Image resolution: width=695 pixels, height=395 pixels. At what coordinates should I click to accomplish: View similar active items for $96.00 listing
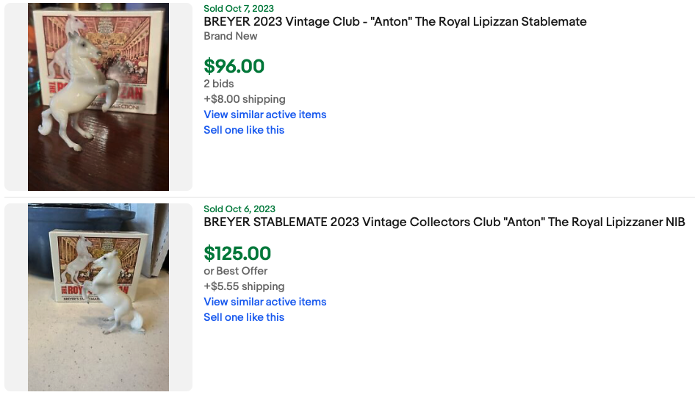point(264,115)
